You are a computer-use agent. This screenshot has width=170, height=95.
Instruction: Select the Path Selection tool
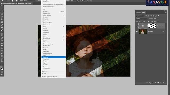coord(2,53)
